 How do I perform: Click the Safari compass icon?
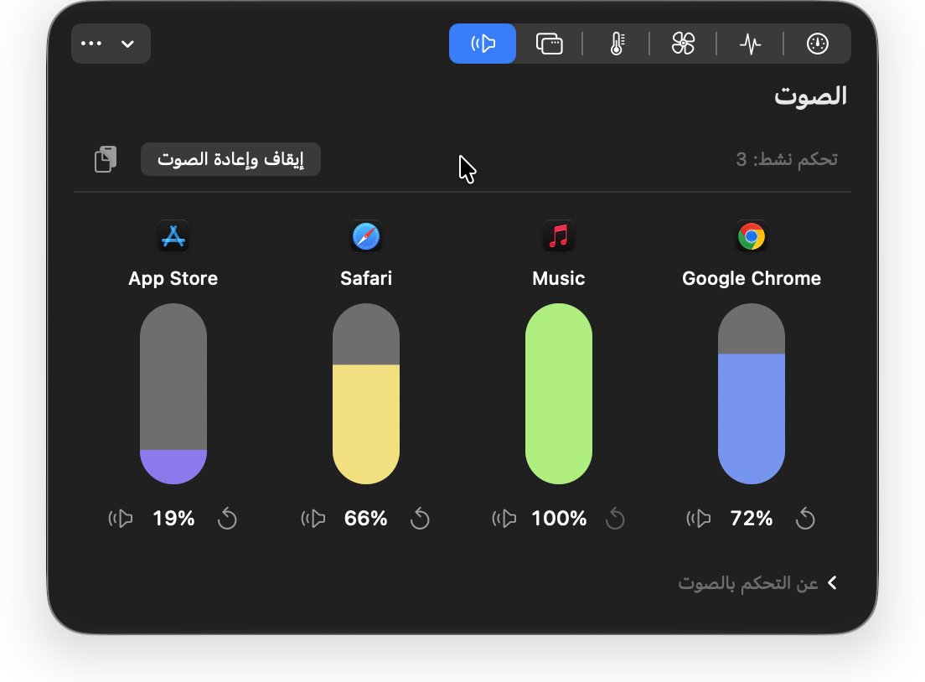(x=366, y=236)
